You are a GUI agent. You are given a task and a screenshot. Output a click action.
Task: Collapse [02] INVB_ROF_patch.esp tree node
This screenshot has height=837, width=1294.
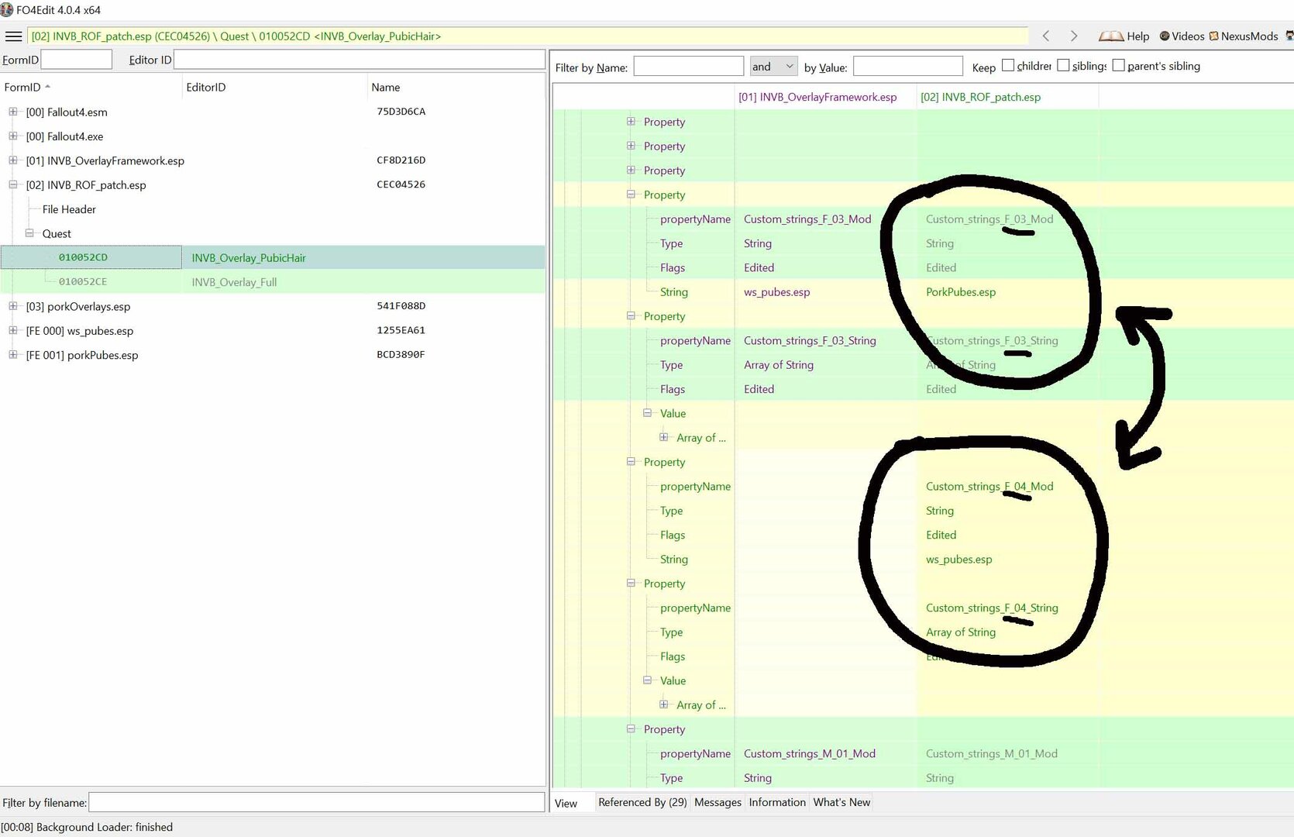click(13, 184)
